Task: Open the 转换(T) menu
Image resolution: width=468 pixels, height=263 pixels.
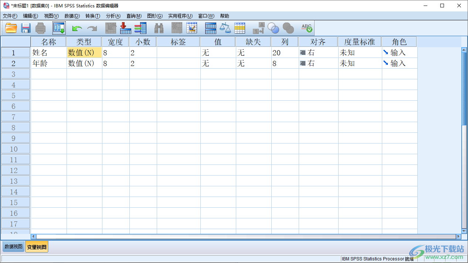Action: (92, 16)
